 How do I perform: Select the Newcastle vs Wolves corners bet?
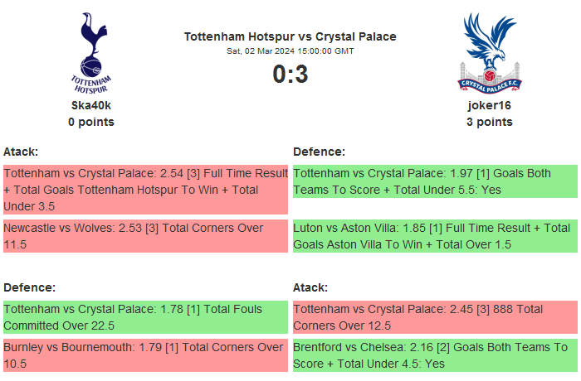pyautogui.click(x=145, y=236)
